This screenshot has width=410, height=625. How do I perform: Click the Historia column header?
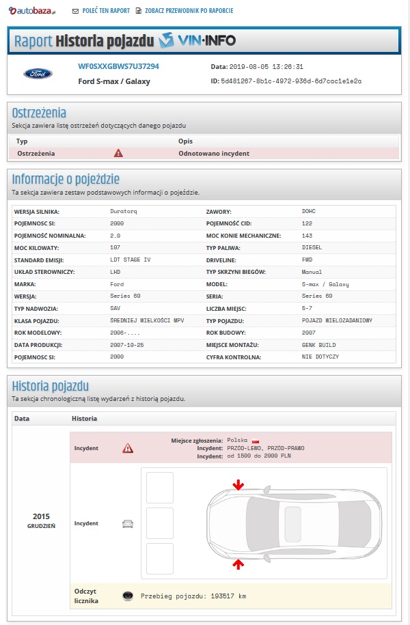tap(84, 419)
